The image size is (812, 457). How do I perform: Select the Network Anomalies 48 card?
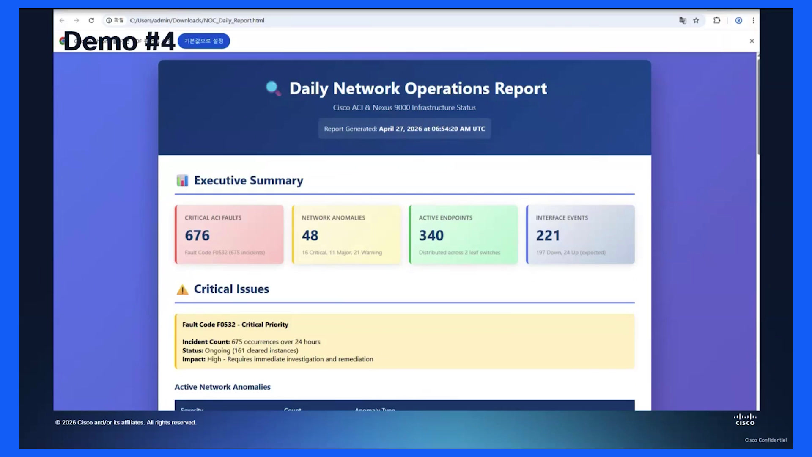346,234
